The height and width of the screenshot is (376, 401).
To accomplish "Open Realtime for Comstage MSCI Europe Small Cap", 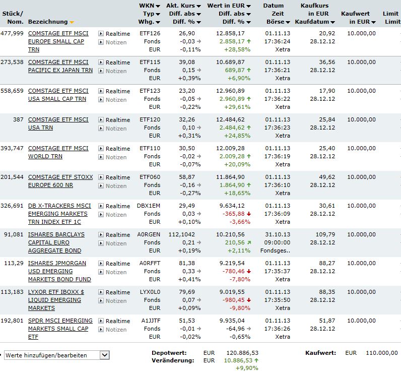I will (114, 34).
